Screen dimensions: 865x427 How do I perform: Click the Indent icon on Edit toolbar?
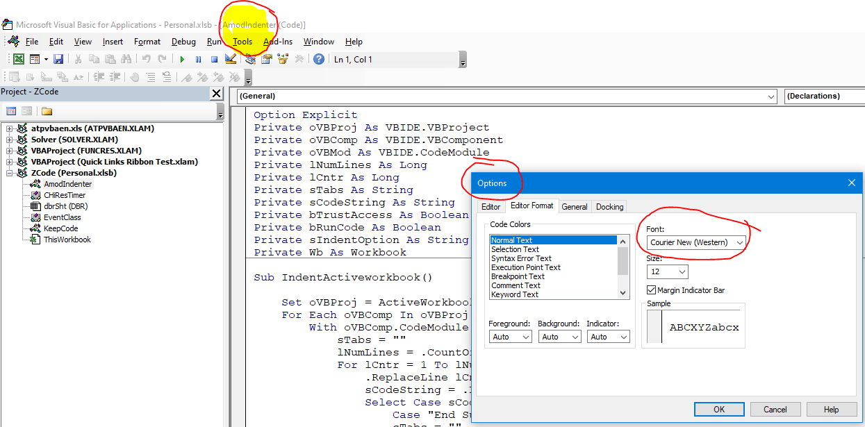point(99,77)
